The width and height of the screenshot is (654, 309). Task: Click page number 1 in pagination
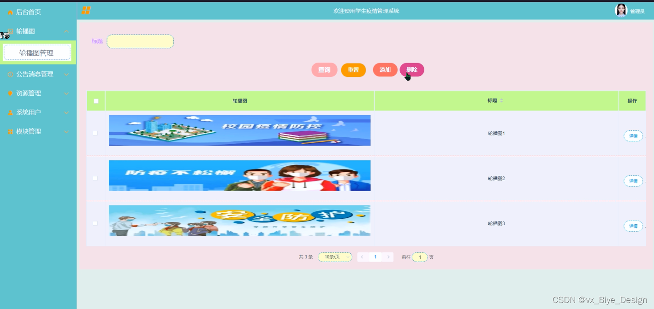pos(375,257)
